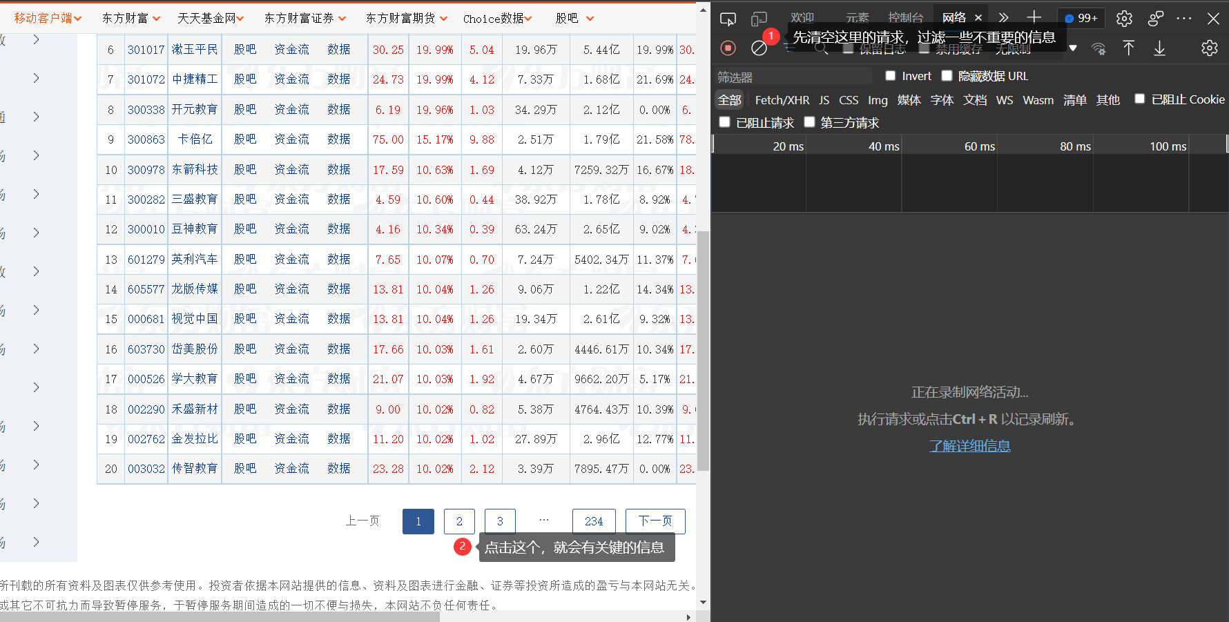Image resolution: width=1229 pixels, height=622 pixels.
Task: Switch to the 欢迎 DevTools tab
Action: coord(802,18)
